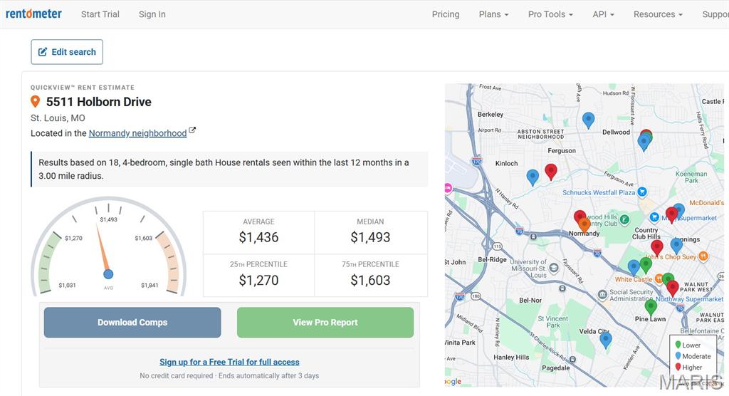The image size is (729, 396).
Task: Click the White Castle restaurant map icon
Action: click(x=659, y=278)
